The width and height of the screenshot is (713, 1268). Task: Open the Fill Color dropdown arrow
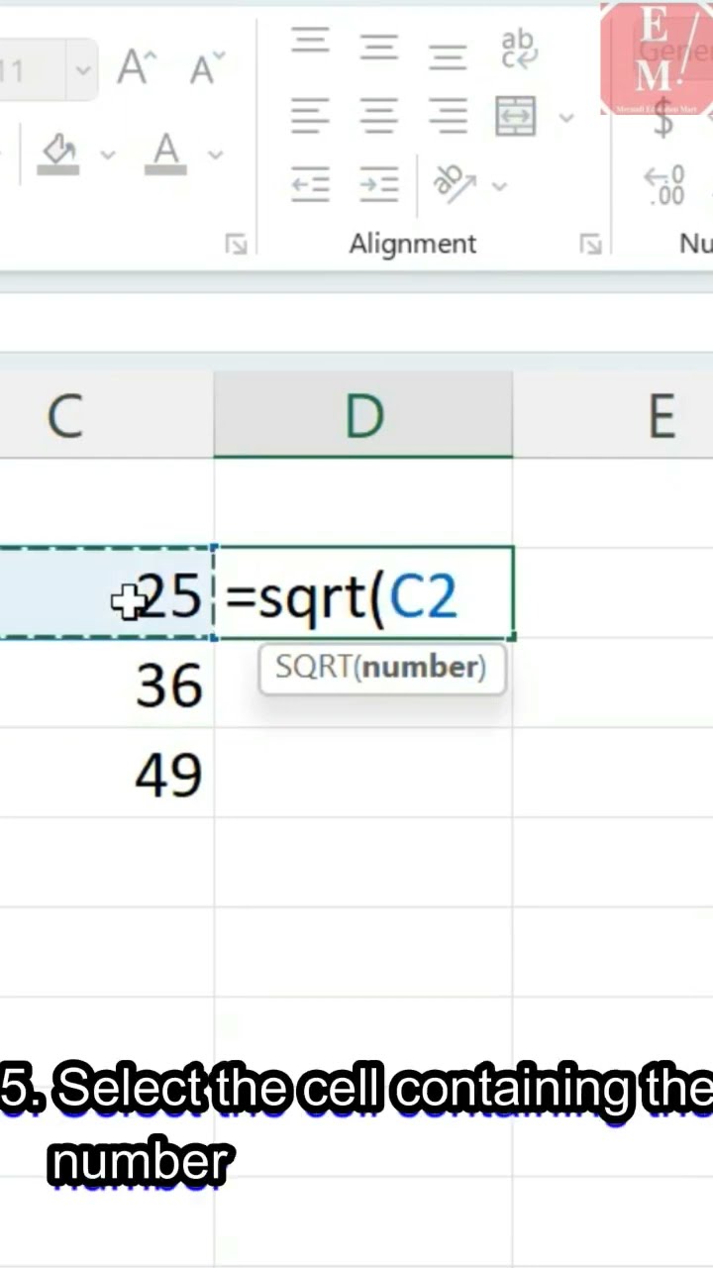click(107, 156)
